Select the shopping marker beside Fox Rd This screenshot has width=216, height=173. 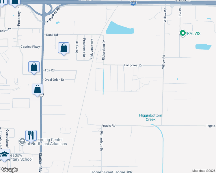coord(34,67)
